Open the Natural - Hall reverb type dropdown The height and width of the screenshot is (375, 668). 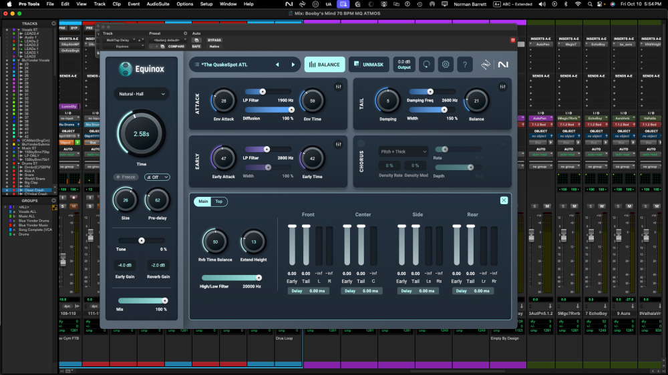tap(142, 94)
